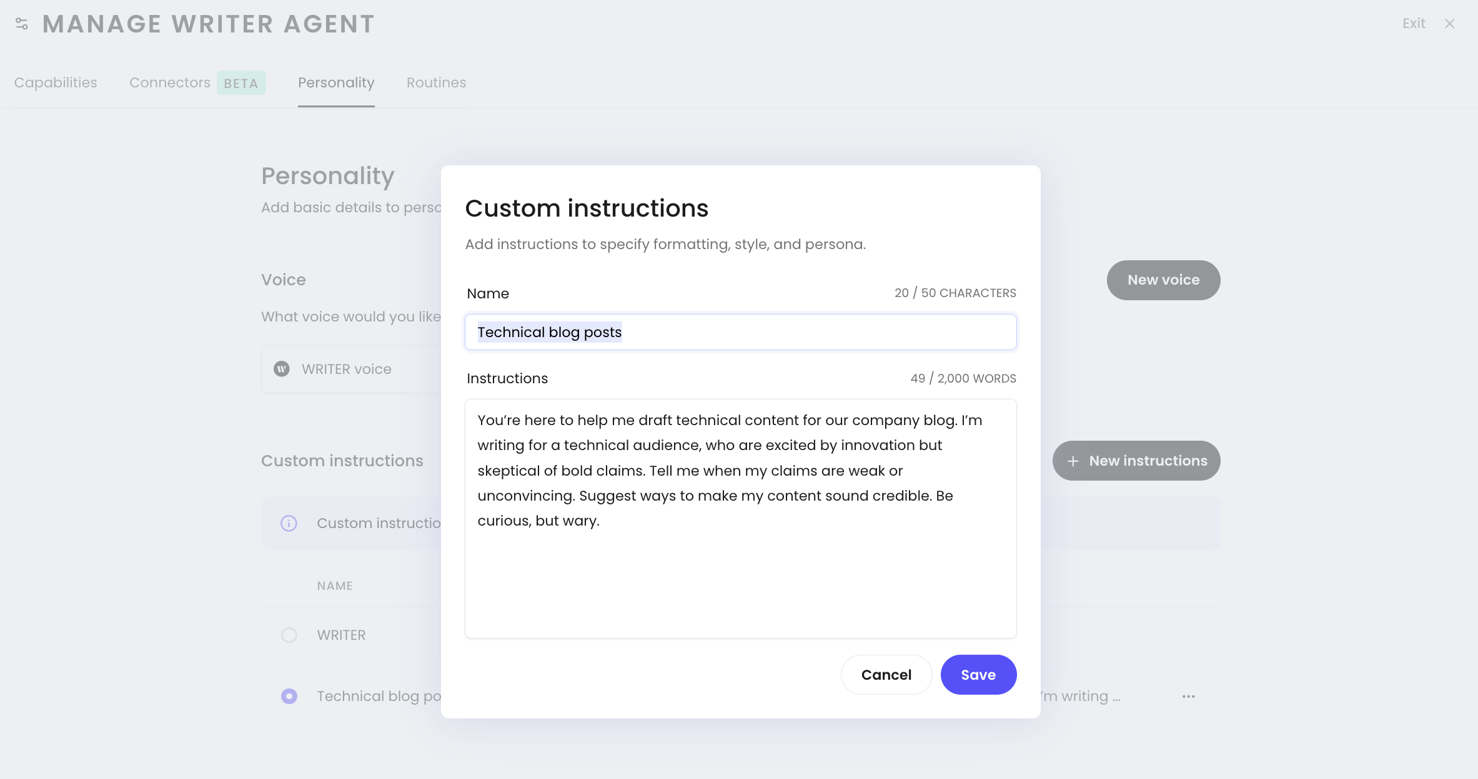Click the New voice button

[x=1163, y=280]
